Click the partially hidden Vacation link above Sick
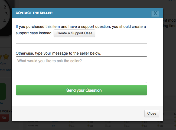176x130 pixels. (x=55, y=122)
